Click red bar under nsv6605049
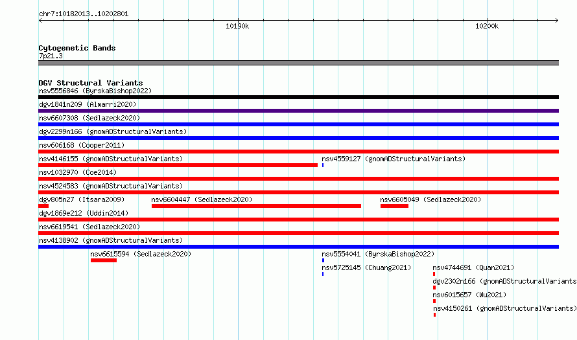 pos(394,206)
